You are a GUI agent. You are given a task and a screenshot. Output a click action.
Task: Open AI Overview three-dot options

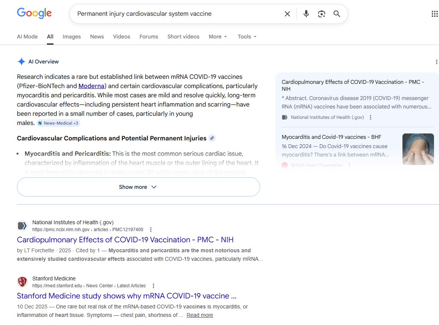coord(436,62)
